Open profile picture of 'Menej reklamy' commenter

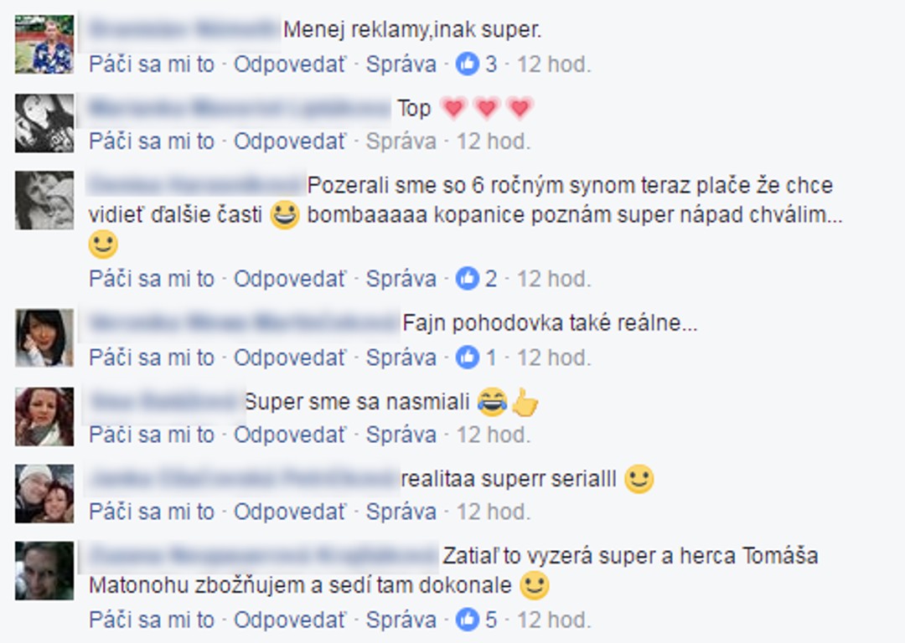pyautogui.click(x=44, y=44)
